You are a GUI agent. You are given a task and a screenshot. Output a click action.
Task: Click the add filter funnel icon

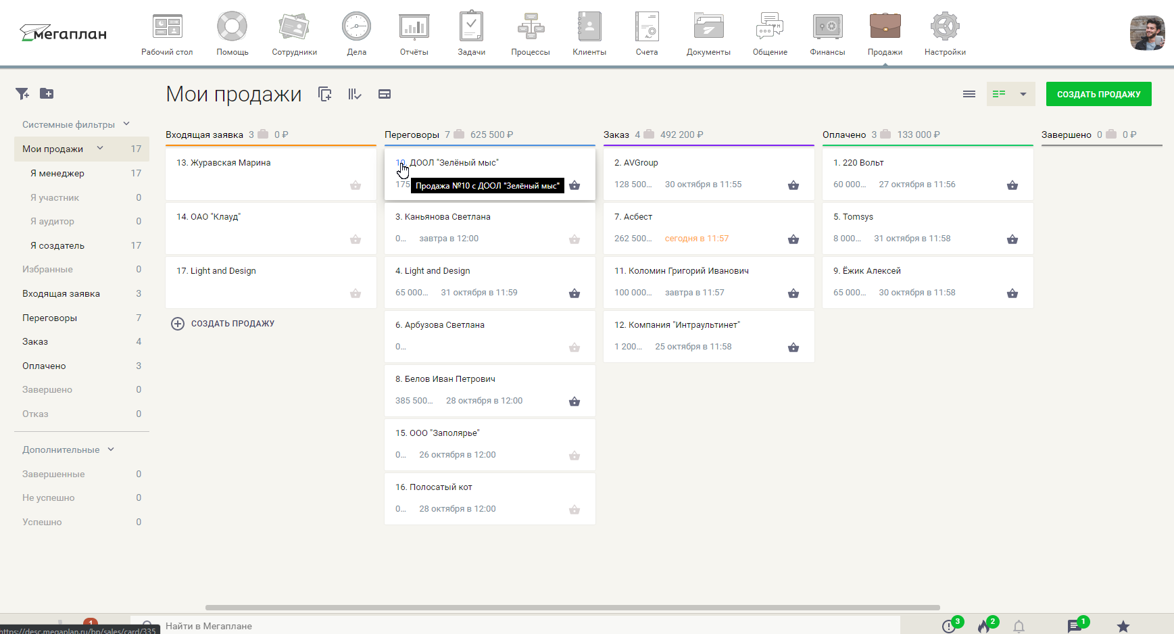[x=22, y=93]
